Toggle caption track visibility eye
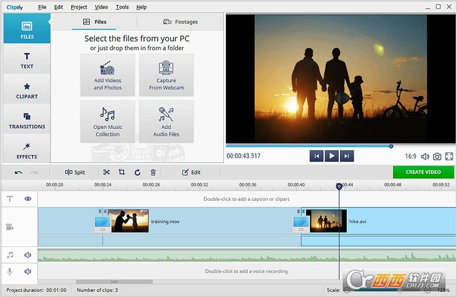 tap(28, 199)
